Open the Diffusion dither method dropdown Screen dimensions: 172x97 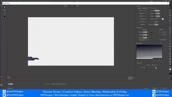[x=143, y=16]
